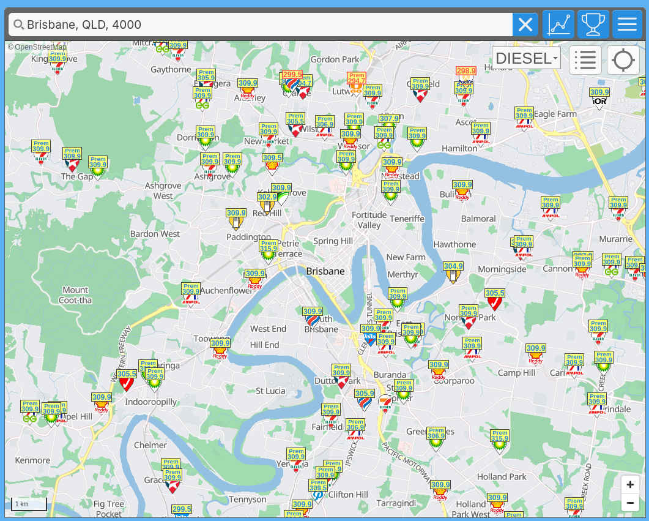The image size is (649, 521).
Task: Select the 305.5 marker near Morningside
Action: pyautogui.click(x=495, y=300)
